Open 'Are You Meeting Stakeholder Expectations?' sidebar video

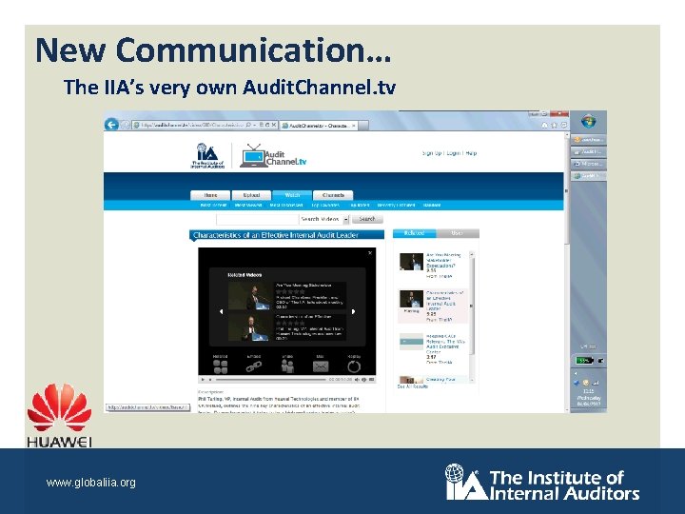point(443,260)
